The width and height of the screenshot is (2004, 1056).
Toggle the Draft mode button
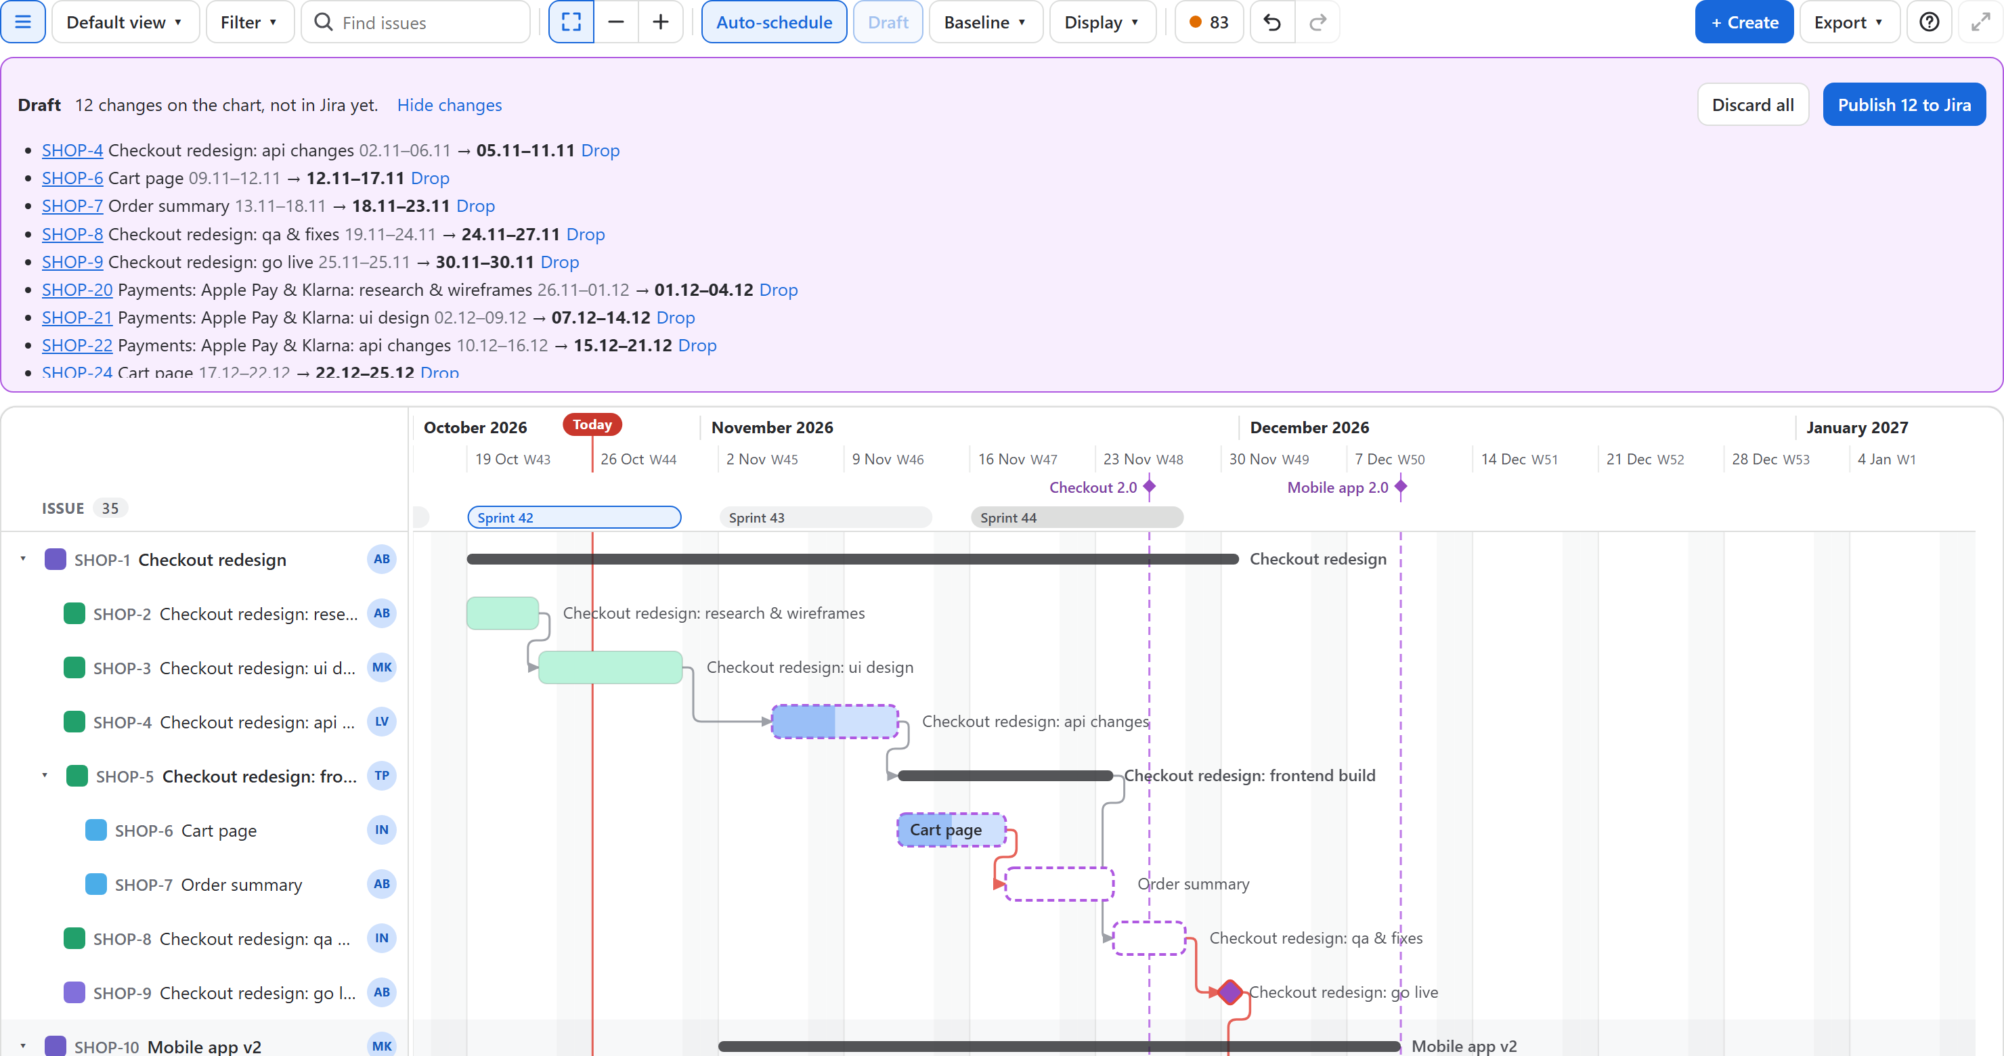click(888, 22)
